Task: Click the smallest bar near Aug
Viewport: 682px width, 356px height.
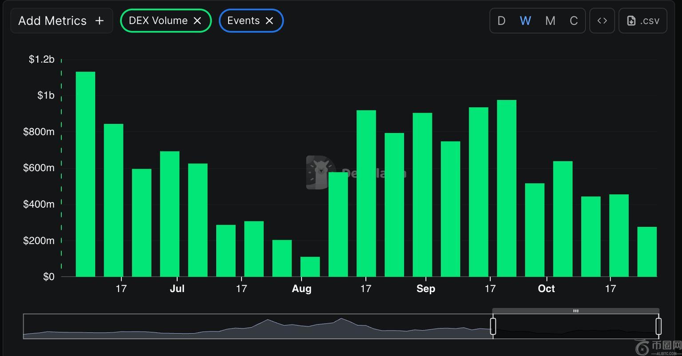Action: pyautogui.click(x=310, y=266)
